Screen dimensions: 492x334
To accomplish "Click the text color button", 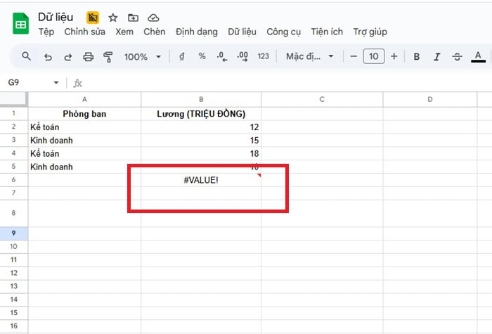I will (x=479, y=57).
